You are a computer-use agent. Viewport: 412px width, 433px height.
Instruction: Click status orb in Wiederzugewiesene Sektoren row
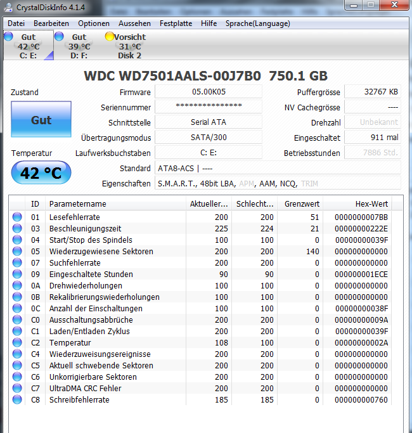17,251
